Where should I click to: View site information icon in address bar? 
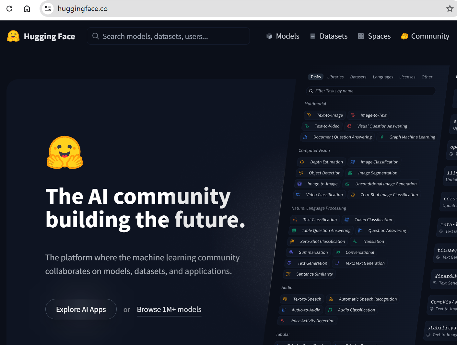click(48, 8)
